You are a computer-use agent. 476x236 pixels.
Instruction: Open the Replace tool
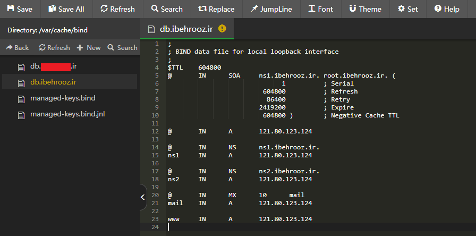(216, 9)
